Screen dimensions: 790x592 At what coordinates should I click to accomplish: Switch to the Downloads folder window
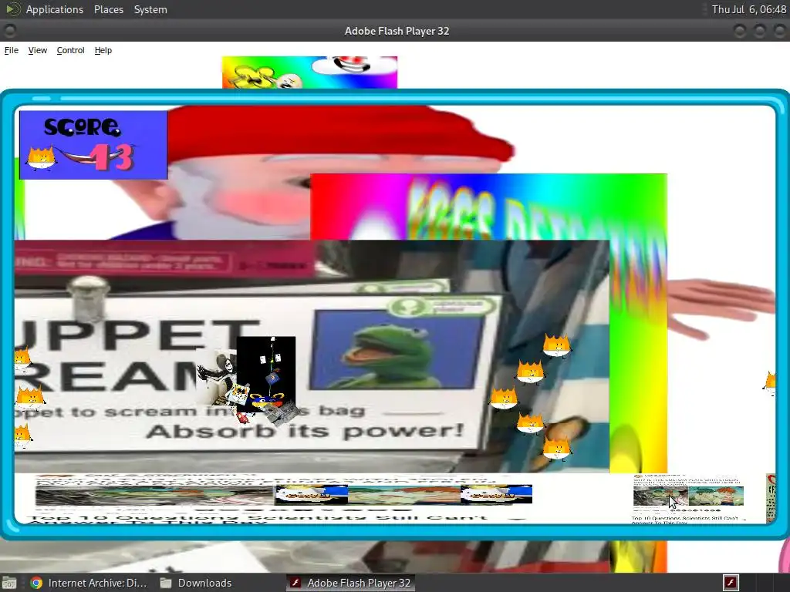(x=196, y=583)
